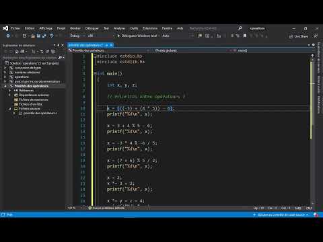Open the Debug configuration dropdown

77,36
